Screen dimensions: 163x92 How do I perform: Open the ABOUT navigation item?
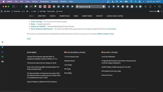(31, 16)
